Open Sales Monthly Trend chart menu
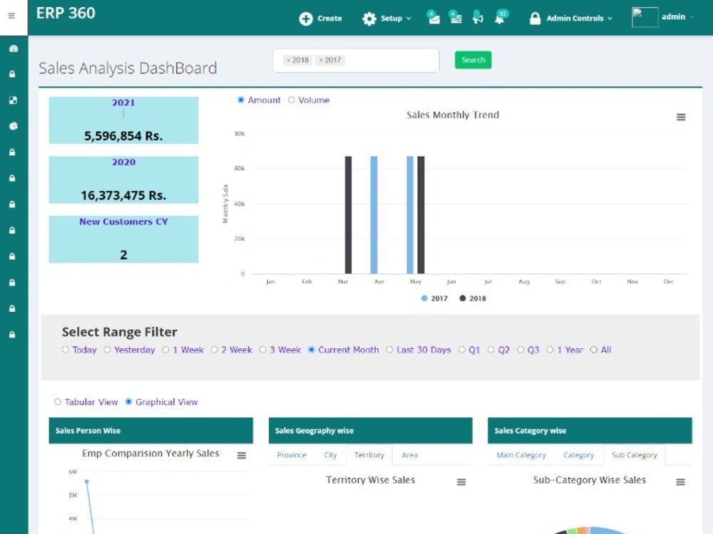 point(681,117)
